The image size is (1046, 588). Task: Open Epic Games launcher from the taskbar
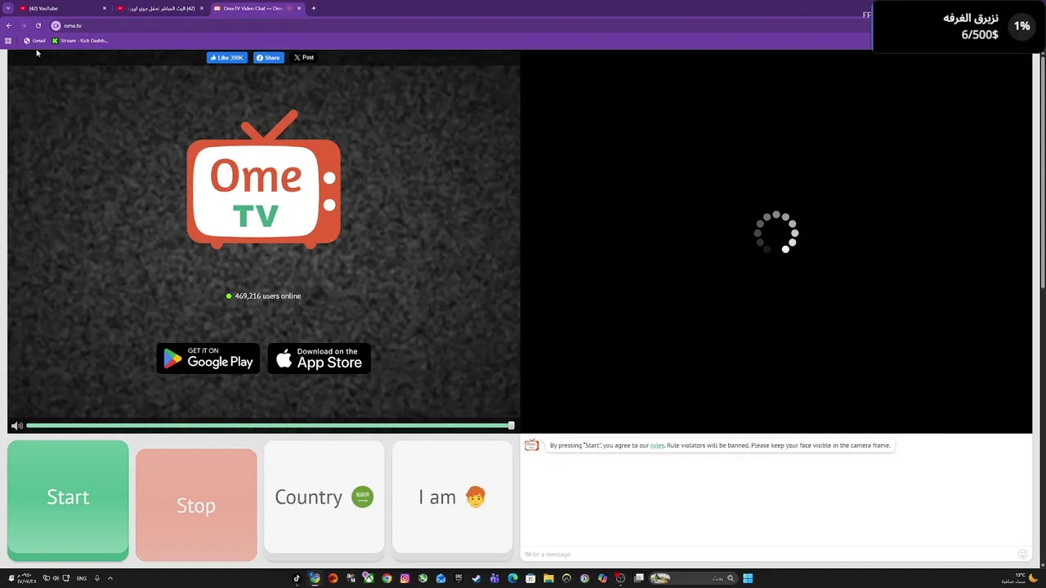click(458, 578)
